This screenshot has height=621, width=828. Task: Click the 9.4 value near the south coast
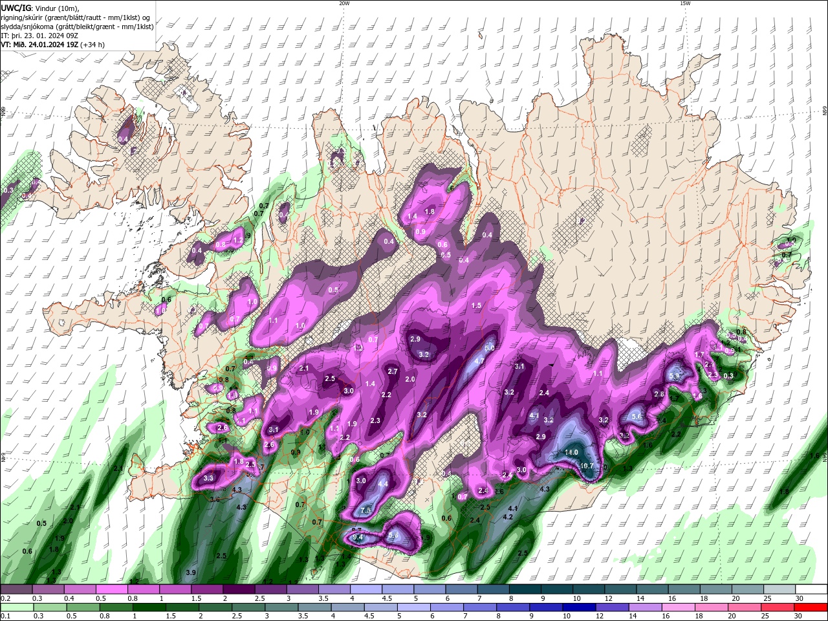(358, 538)
